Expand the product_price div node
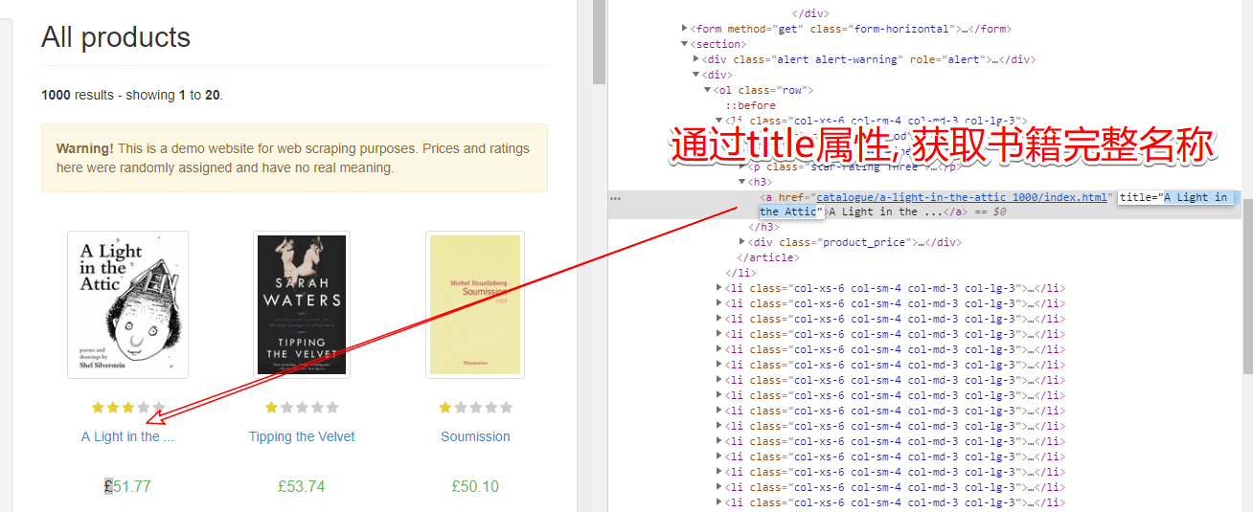This screenshot has width=1253, height=512. click(742, 242)
